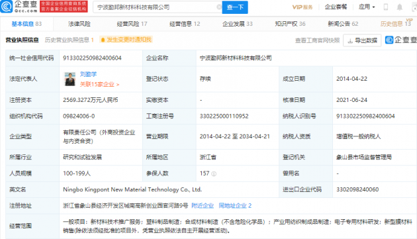
Task: Click the 导出数据 export button
Action: [362, 40]
